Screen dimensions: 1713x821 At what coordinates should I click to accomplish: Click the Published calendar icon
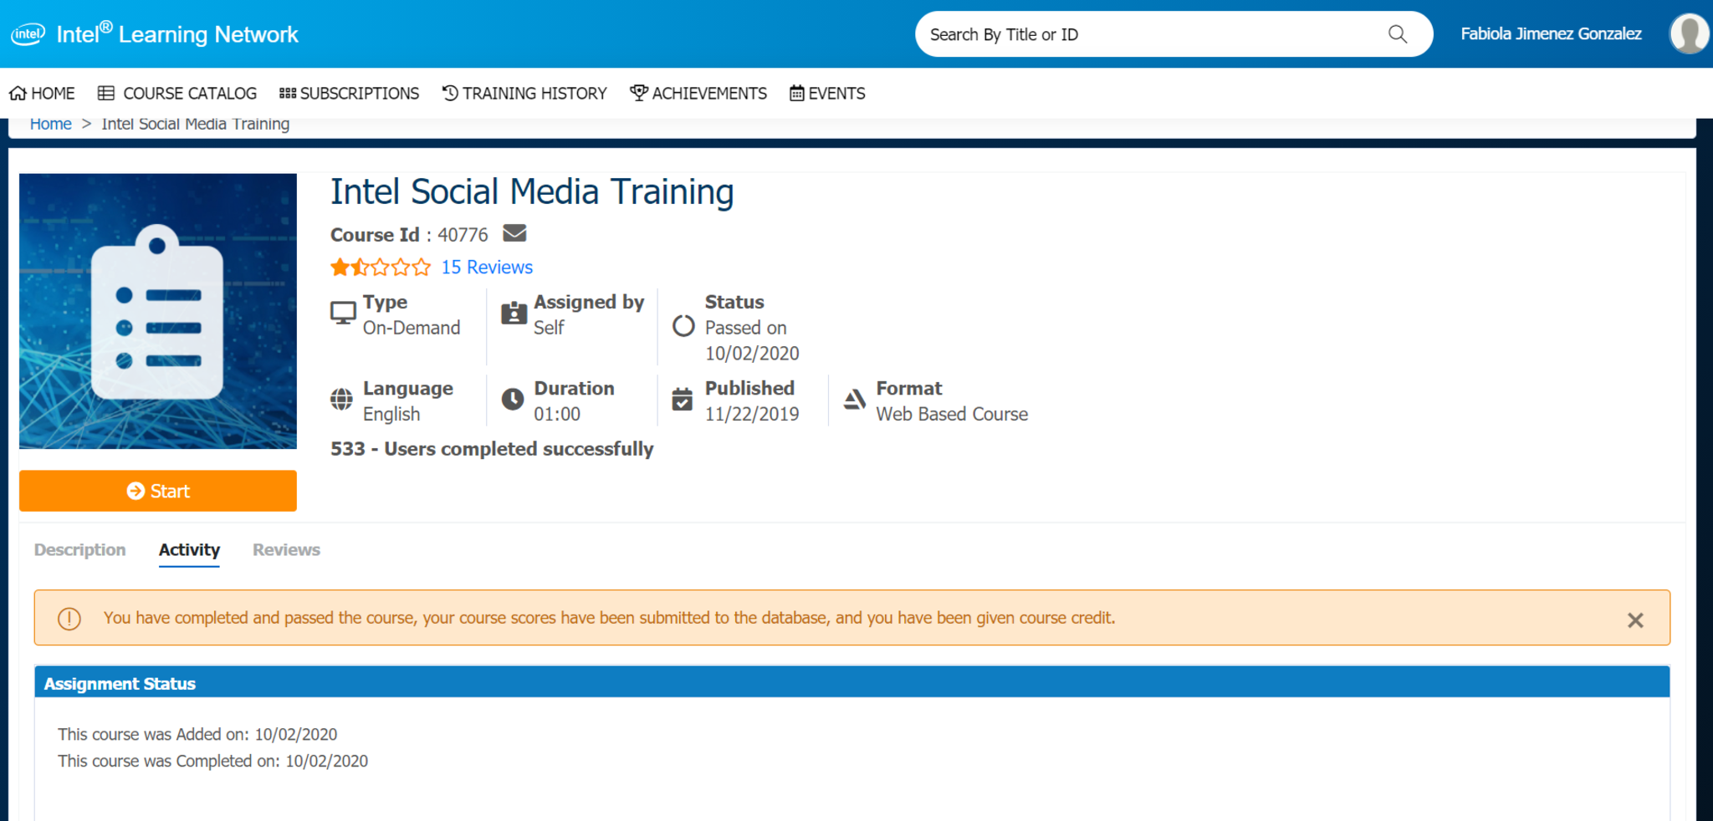[683, 400]
